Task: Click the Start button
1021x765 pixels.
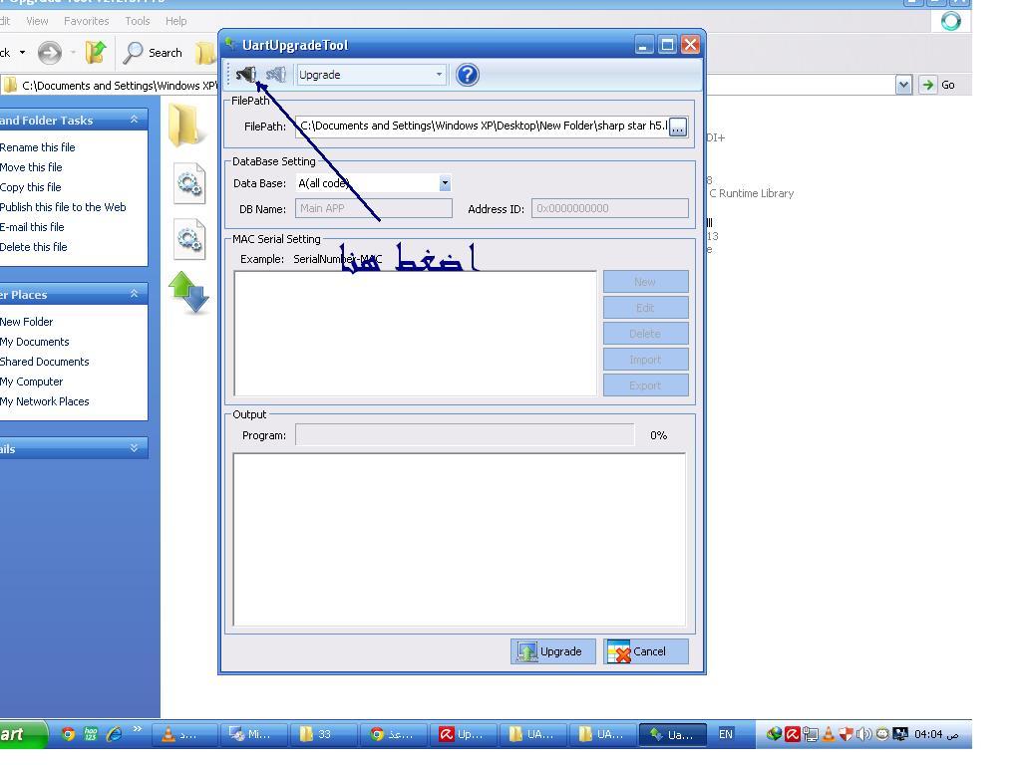Action: [22, 734]
